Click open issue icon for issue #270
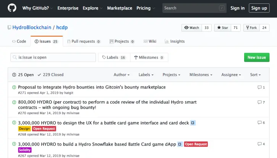277x158 pixels. coord(14,102)
